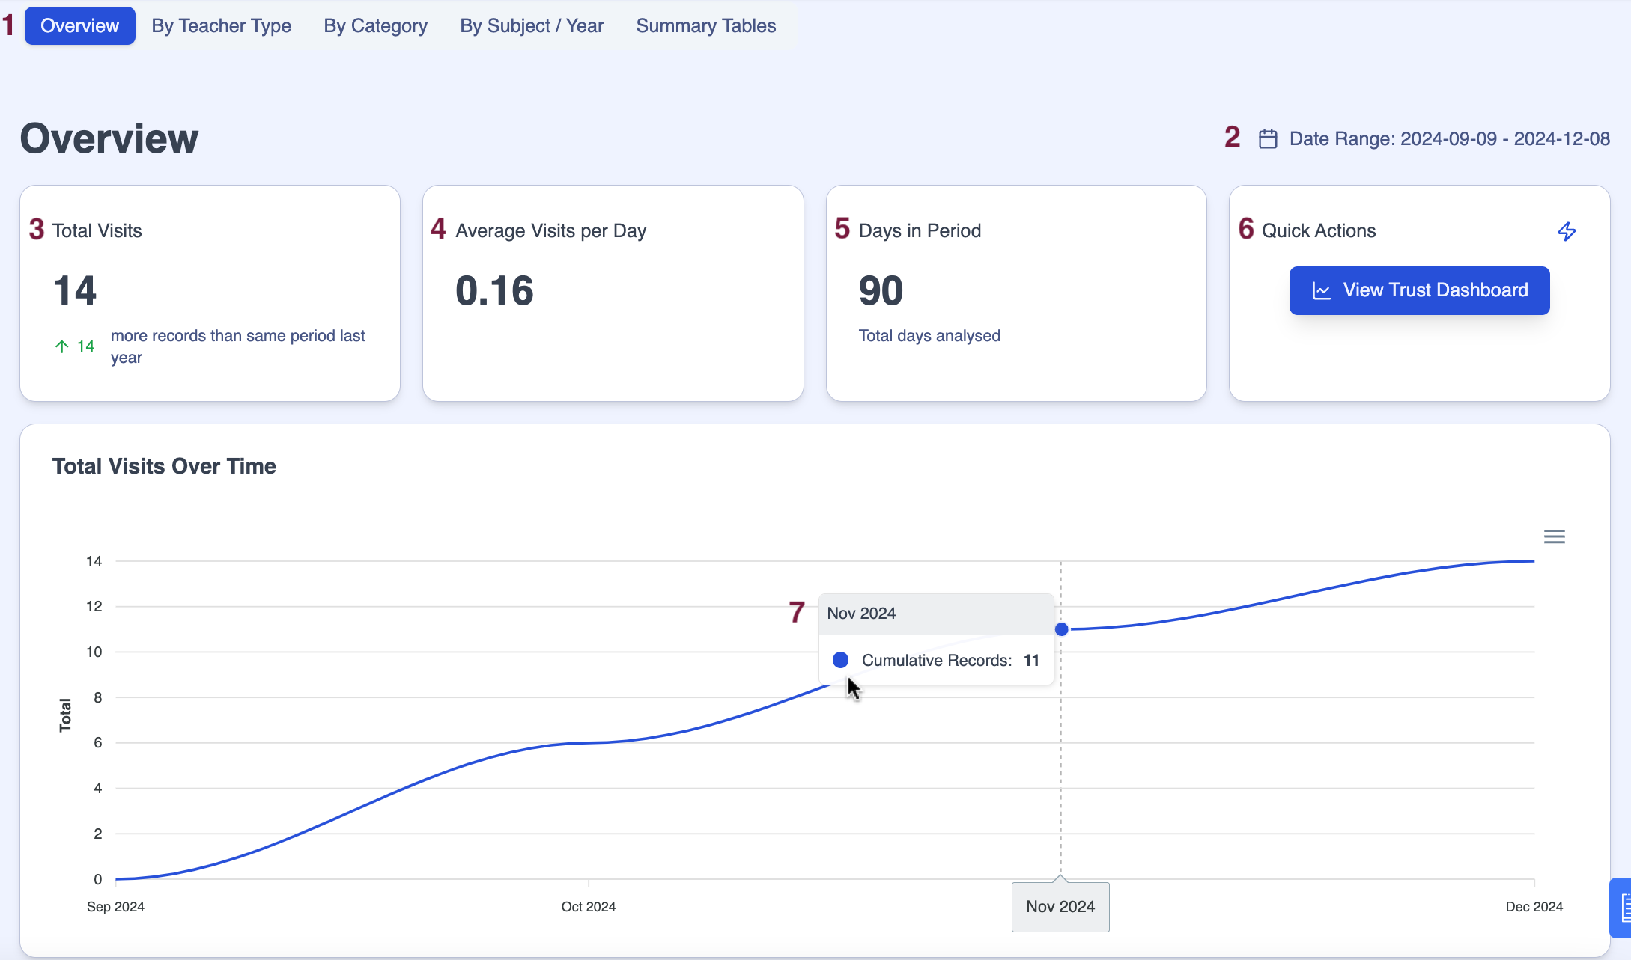Click the calendar icon beside Date Range

click(1268, 139)
